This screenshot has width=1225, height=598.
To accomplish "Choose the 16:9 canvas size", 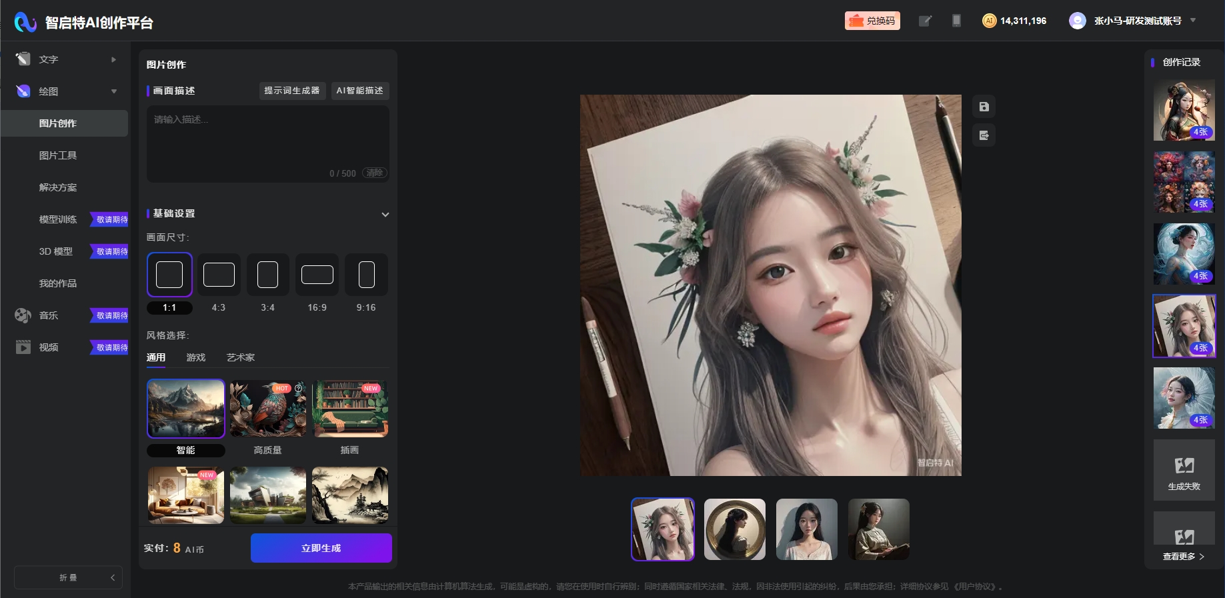I will pyautogui.click(x=317, y=275).
